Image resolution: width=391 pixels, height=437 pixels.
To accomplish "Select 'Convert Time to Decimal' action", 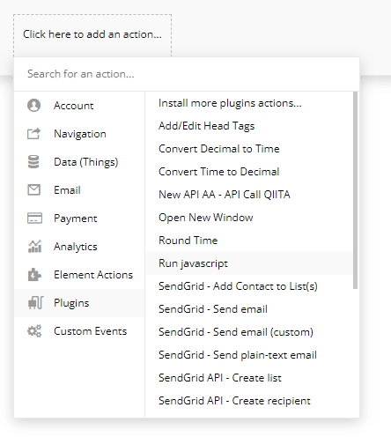I will click(219, 172).
